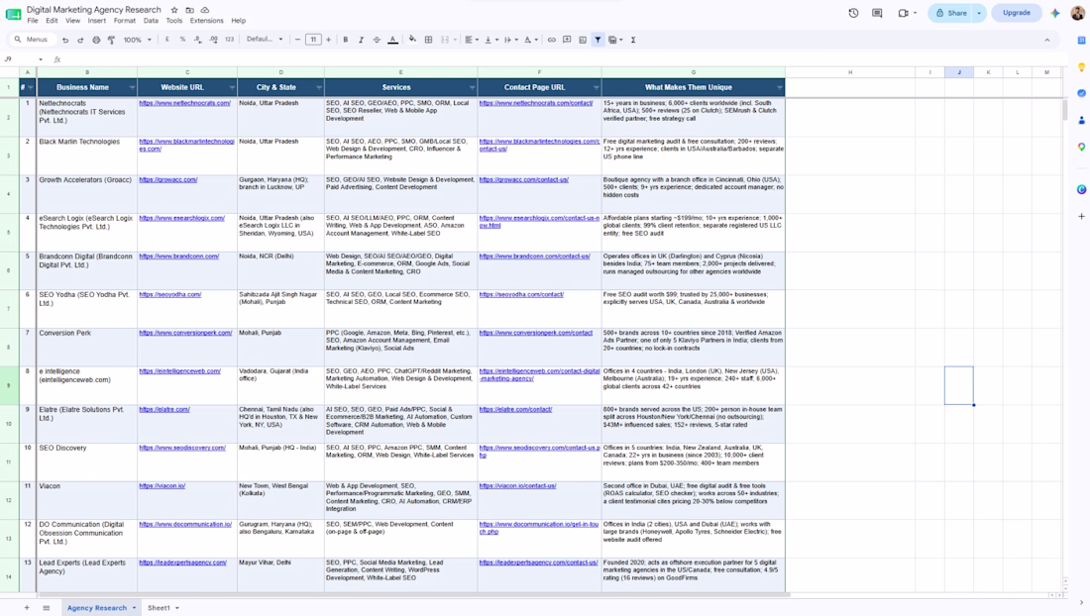The width and height of the screenshot is (1090, 616).
Task: Open the File menu
Action: 33,21
